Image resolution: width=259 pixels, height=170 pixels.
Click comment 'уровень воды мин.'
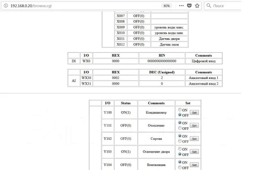tap(169, 33)
